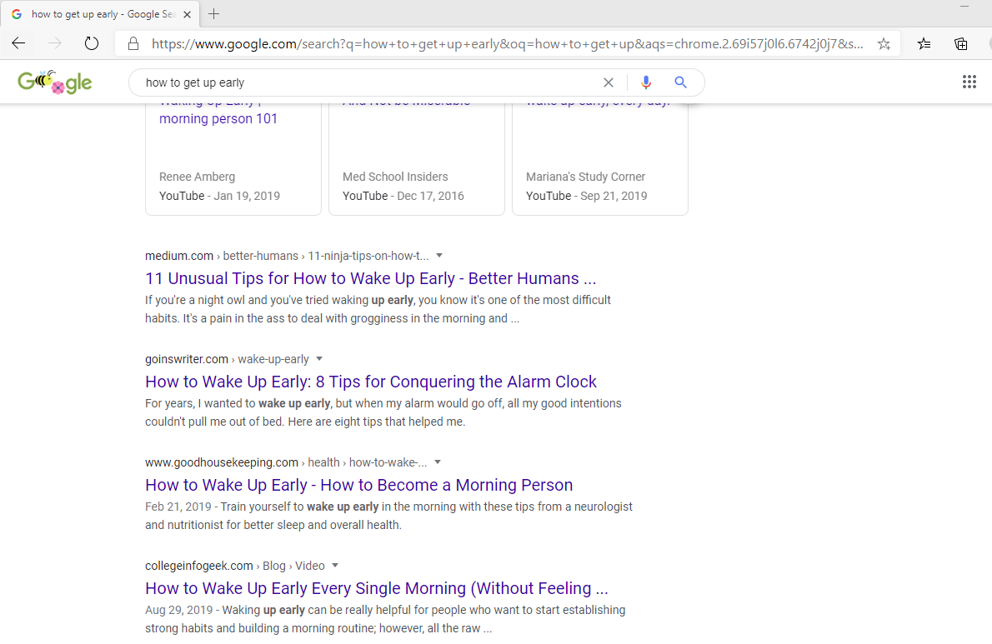This screenshot has width=992, height=644.
Task: Click the browser address bar URL
Action: 508,43
